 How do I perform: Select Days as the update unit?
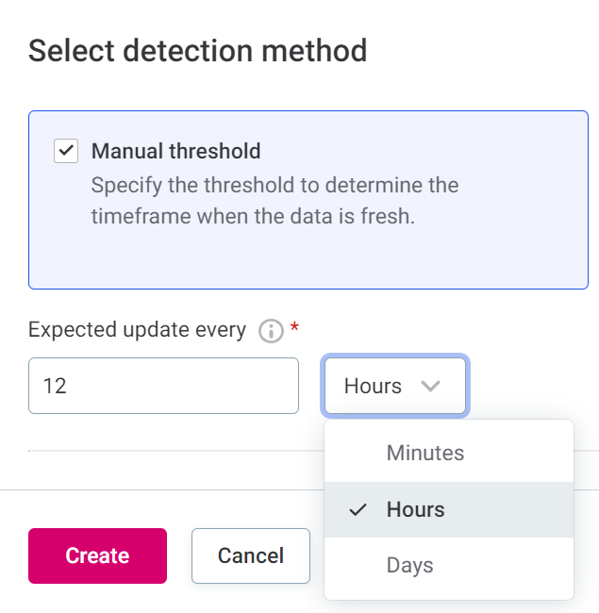(x=448, y=566)
